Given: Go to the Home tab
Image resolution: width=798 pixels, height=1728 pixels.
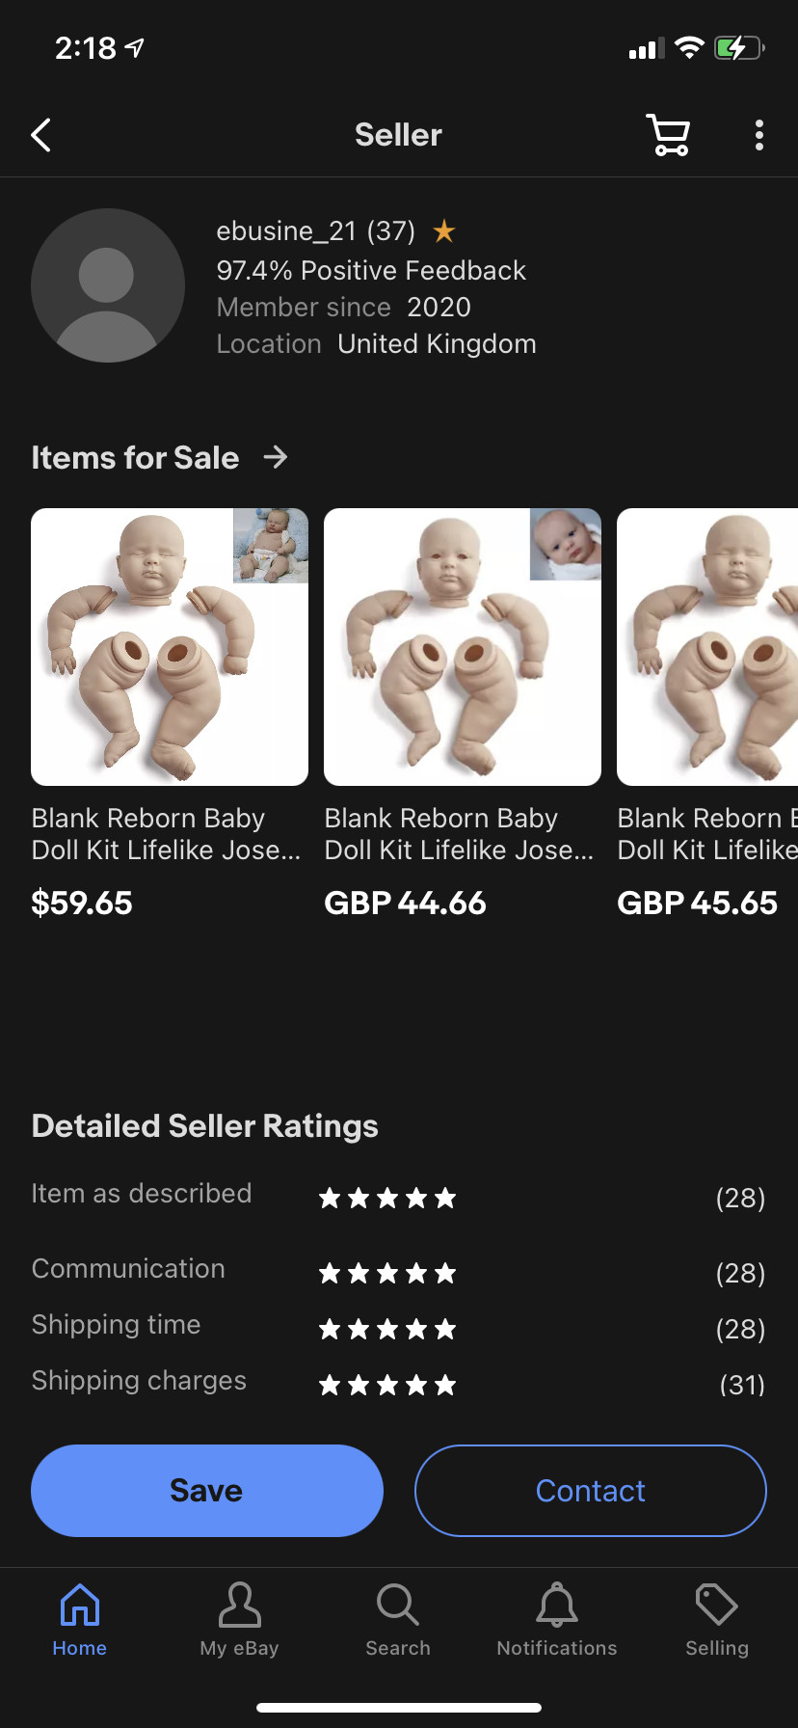Looking at the screenshot, I should [80, 1620].
